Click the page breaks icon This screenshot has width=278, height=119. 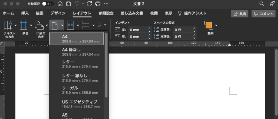86,25
